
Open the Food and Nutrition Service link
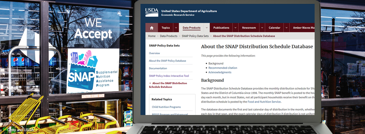pos(264,102)
